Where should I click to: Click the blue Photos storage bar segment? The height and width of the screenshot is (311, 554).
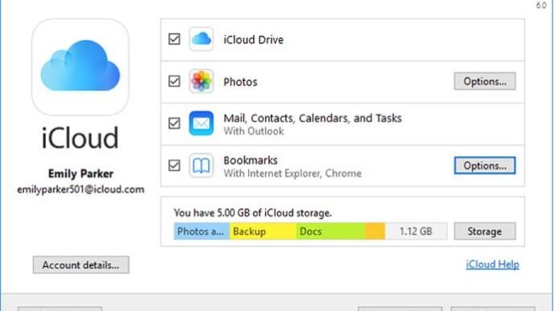[x=201, y=231]
